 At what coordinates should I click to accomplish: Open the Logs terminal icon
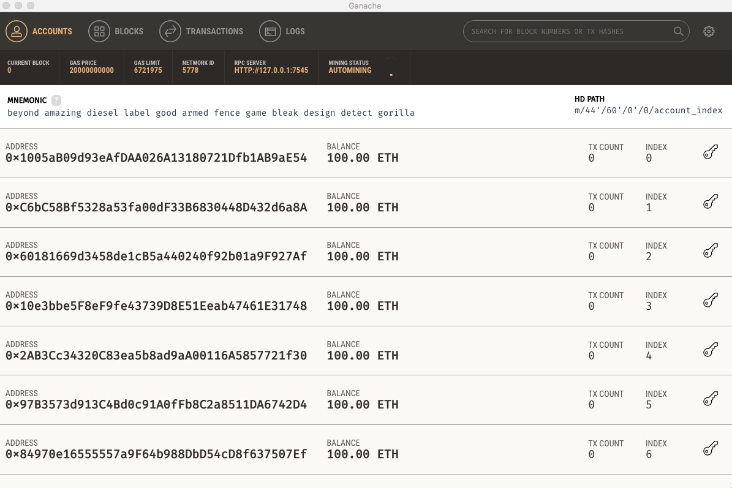(270, 31)
